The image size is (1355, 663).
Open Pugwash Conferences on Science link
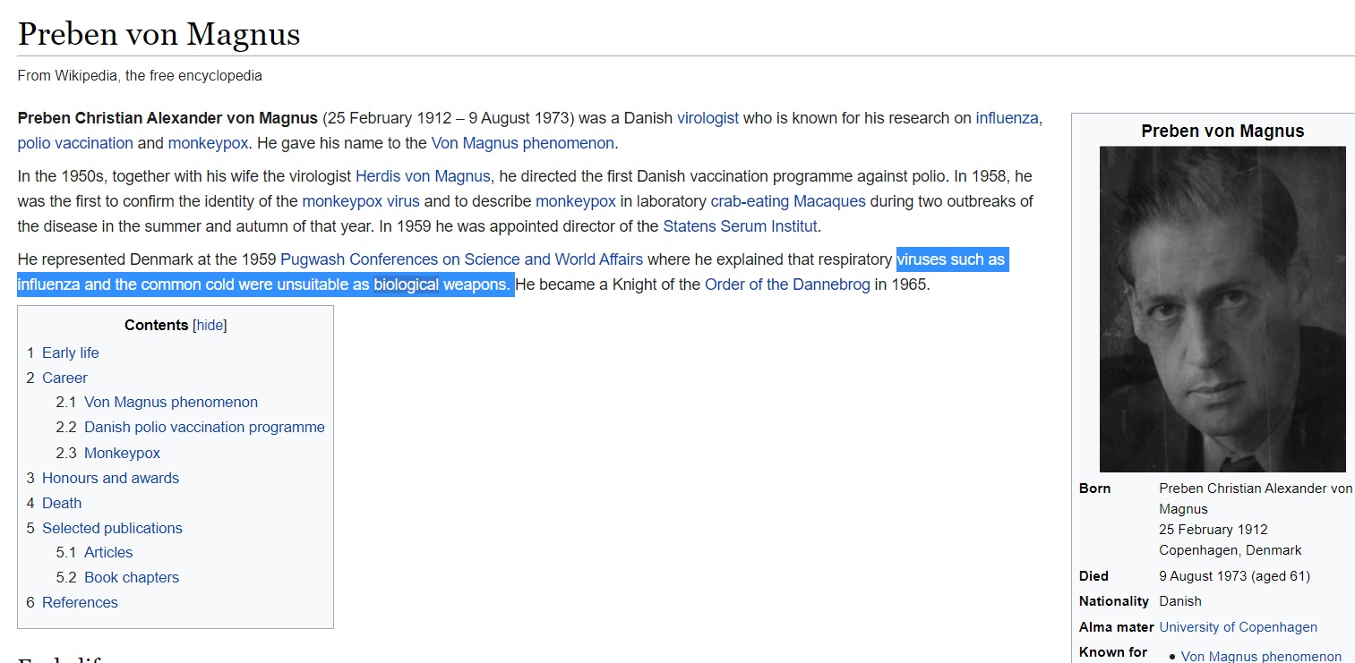click(461, 259)
